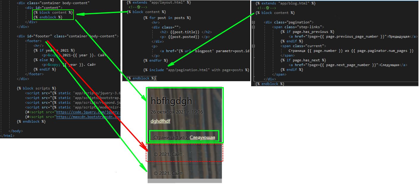Collapse the div class="pagination" fold marker

254,23
